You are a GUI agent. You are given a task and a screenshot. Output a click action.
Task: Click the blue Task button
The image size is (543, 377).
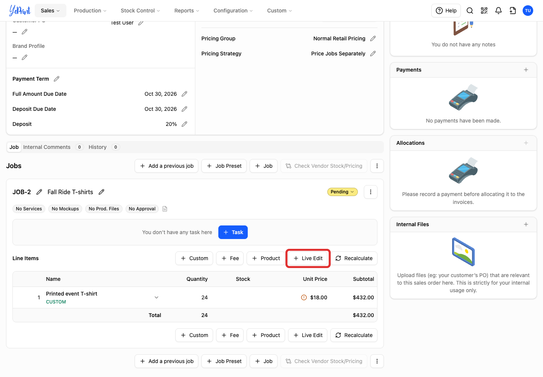233,232
